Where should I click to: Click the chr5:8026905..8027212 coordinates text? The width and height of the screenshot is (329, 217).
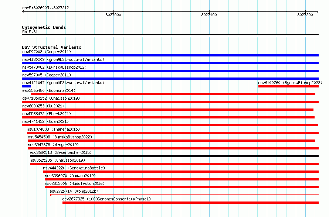click(45, 8)
